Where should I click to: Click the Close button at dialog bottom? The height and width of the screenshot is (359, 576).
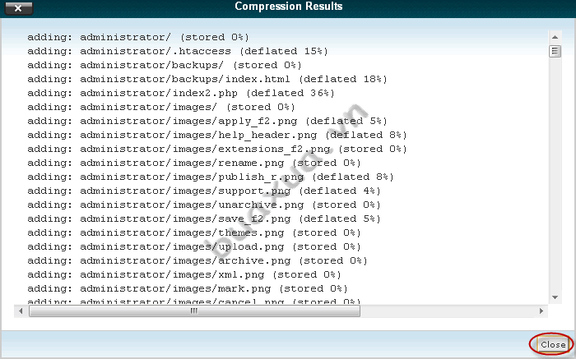[552, 344]
